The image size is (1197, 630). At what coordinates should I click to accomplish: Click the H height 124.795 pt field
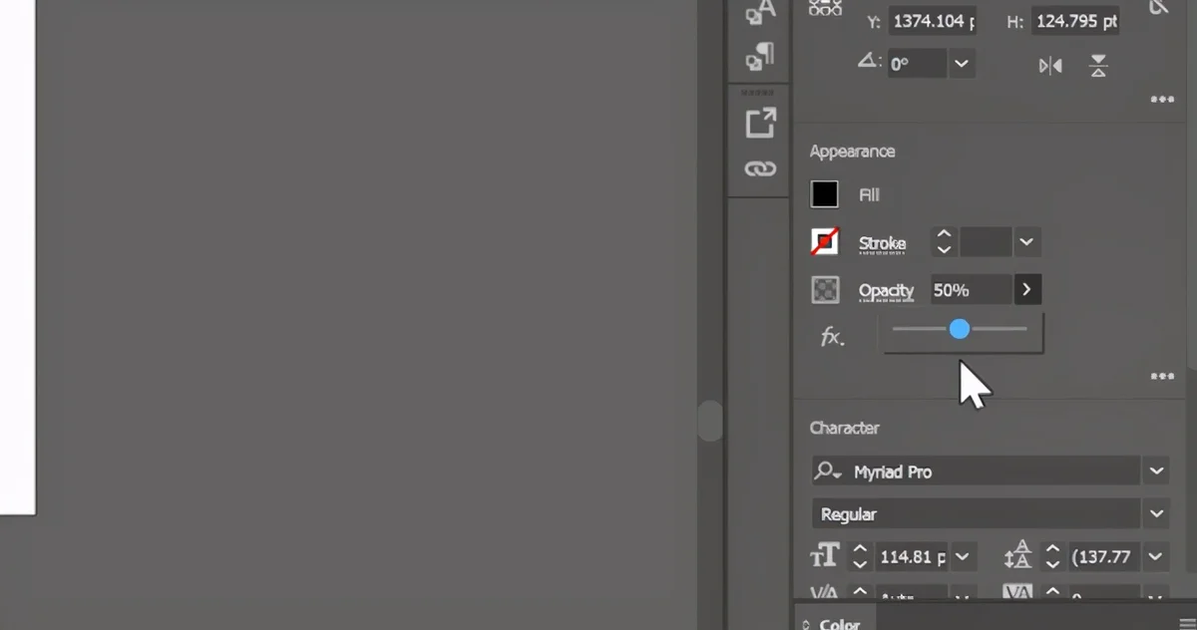coord(1075,21)
